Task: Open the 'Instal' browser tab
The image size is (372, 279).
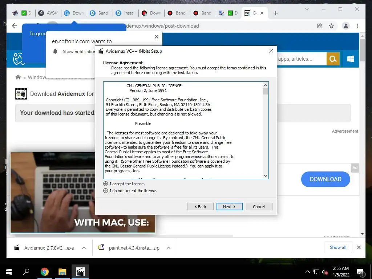Action: pos(126,13)
